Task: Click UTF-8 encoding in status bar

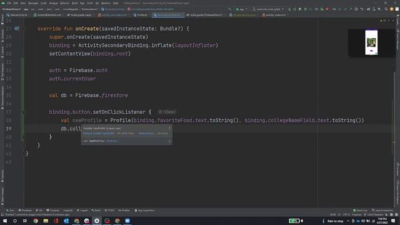Action: (x=346, y=215)
